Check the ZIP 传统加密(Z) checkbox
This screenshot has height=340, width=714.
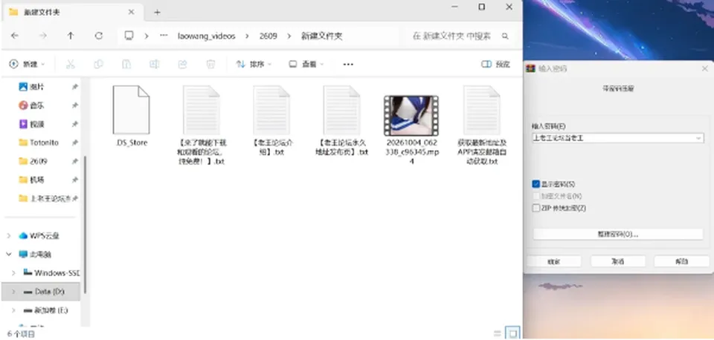(x=536, y=208)
